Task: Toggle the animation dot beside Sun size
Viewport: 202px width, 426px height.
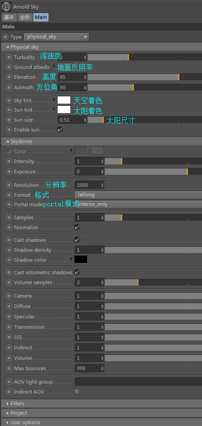Action: click(x=9, y=120)
